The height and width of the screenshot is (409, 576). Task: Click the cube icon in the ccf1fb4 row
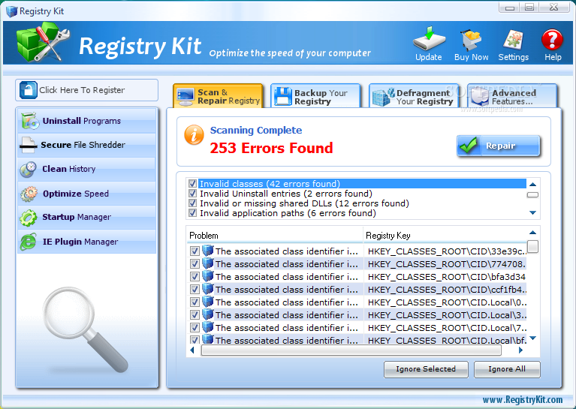(x=208, y=289)
